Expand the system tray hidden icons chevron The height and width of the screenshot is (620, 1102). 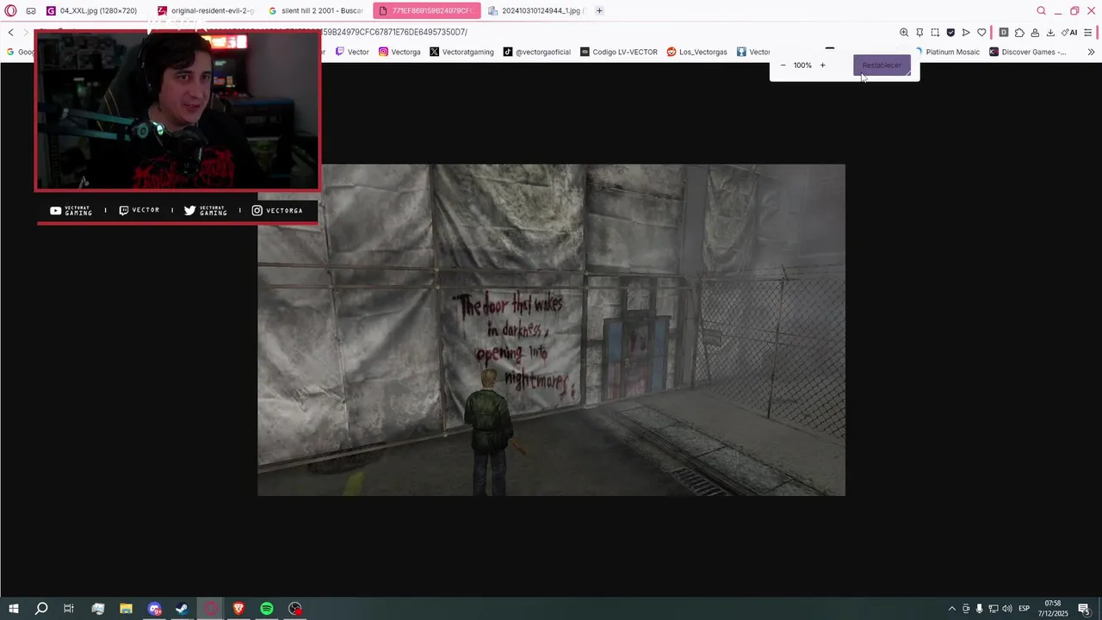951,609
